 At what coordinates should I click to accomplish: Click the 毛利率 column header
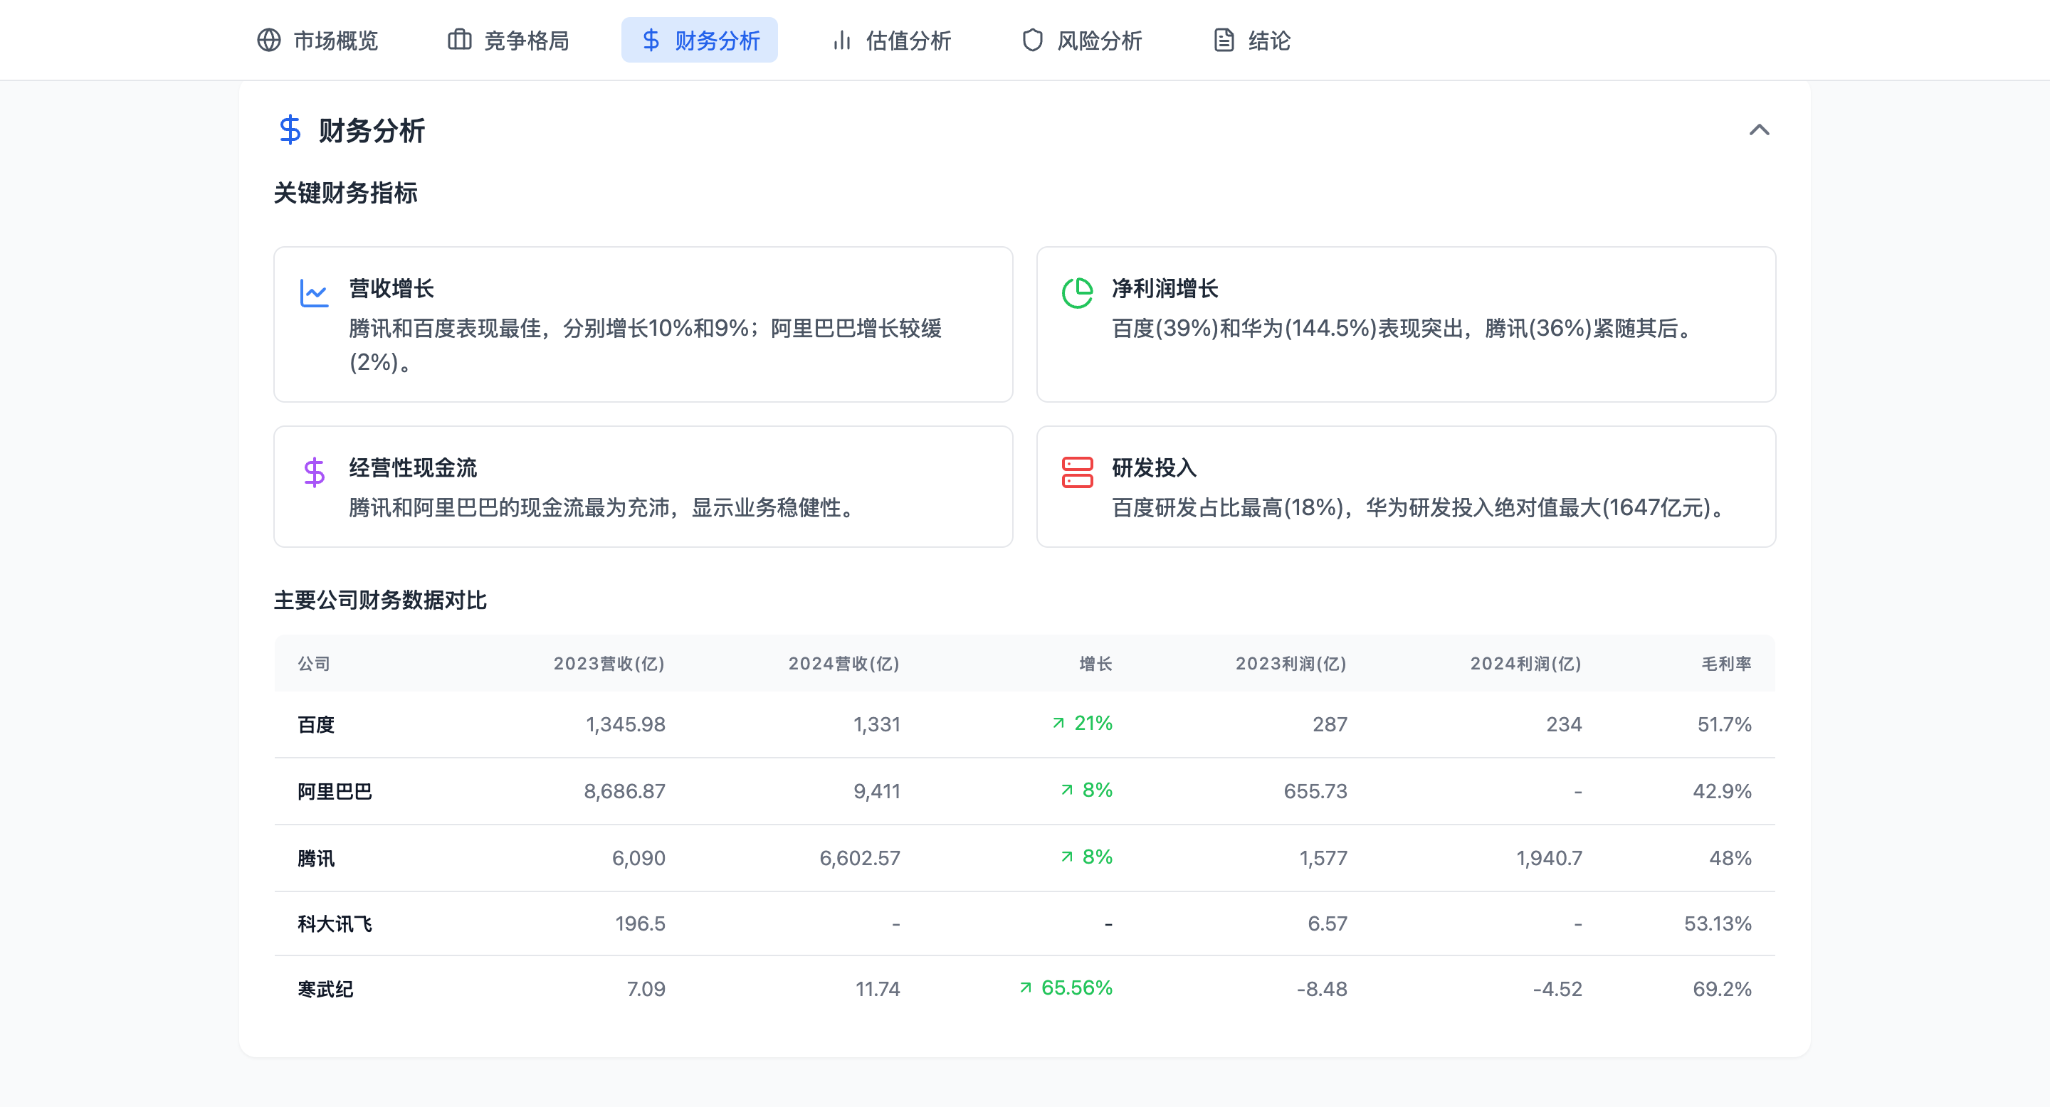coord(1725,663)
